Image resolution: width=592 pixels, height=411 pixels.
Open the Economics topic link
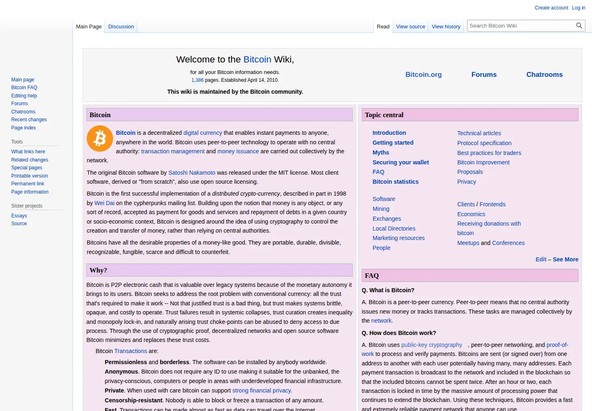tap(471, 214)
